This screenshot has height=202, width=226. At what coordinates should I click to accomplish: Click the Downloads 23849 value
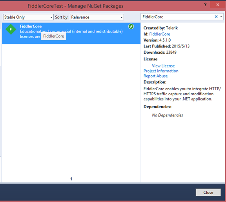coord(171,52)
